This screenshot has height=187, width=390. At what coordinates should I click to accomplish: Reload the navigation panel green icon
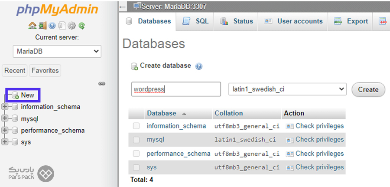point(82,26)
